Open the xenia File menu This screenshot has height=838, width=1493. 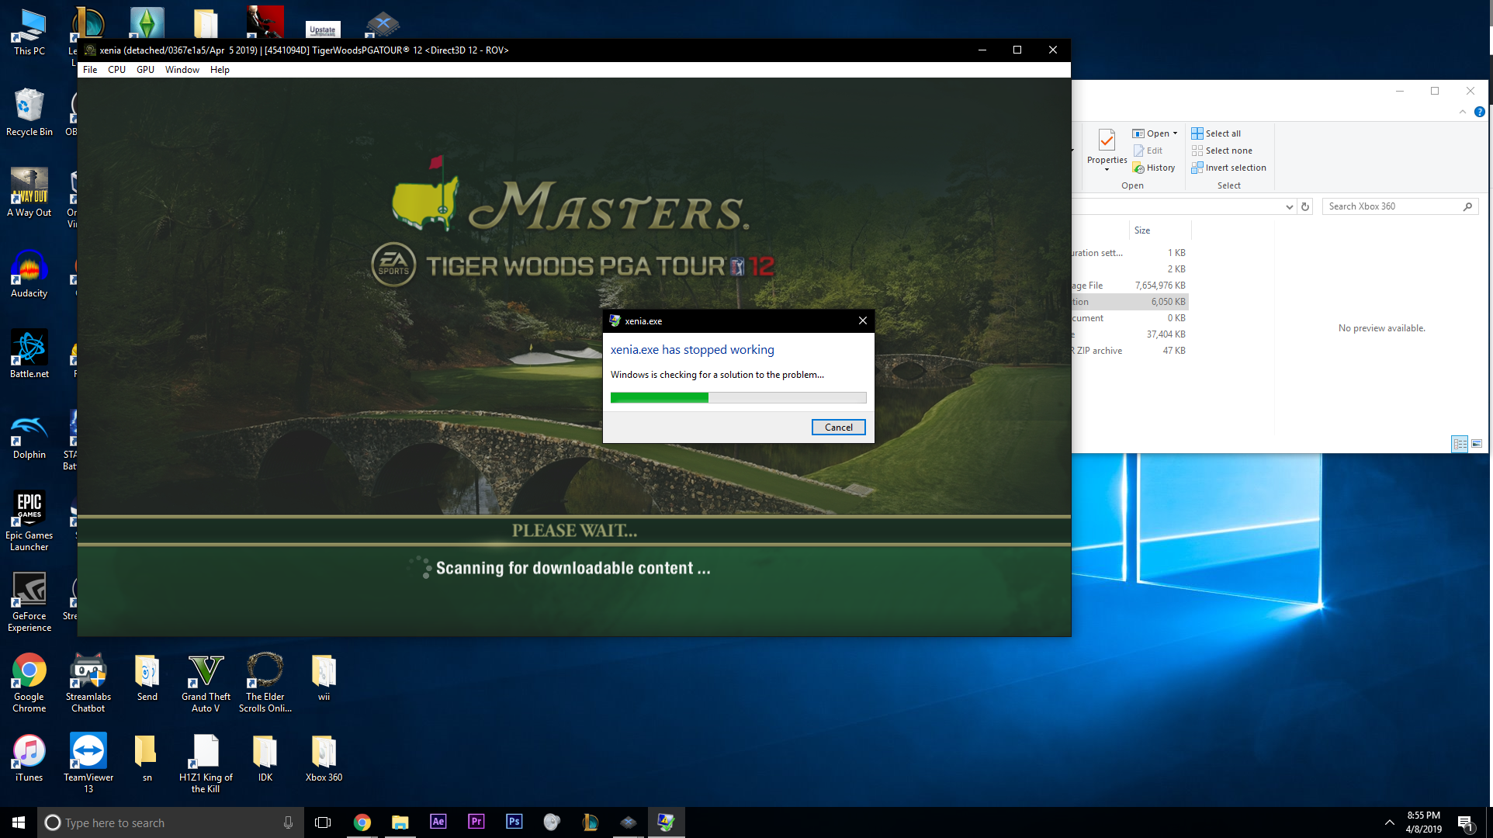90,70
